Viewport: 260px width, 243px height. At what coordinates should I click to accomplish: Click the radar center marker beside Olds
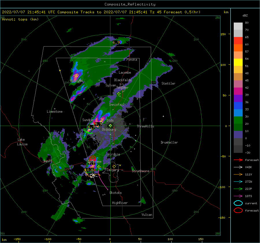pos(110,126)
